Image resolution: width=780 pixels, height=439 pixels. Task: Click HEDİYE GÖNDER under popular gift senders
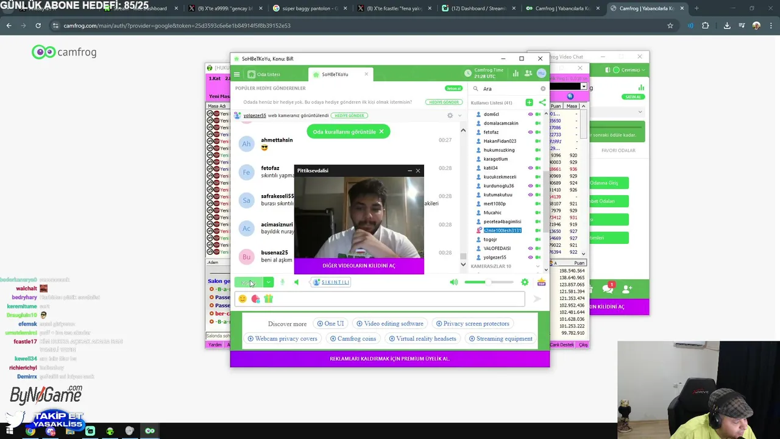(x=444, y=102)
